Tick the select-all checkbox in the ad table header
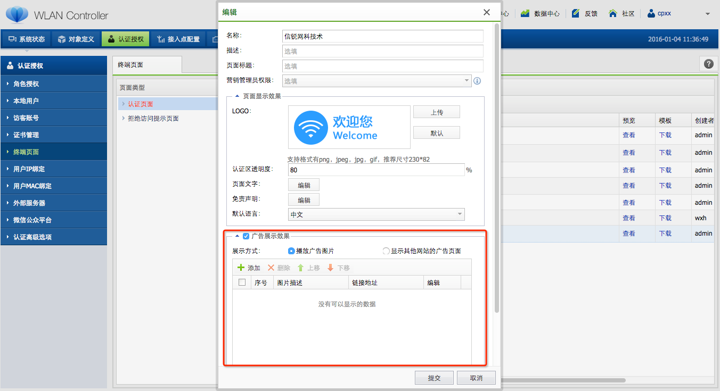This screenshot has height=391, width=720. [242, 282]
